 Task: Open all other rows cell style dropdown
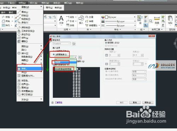(x=139, y=79)
